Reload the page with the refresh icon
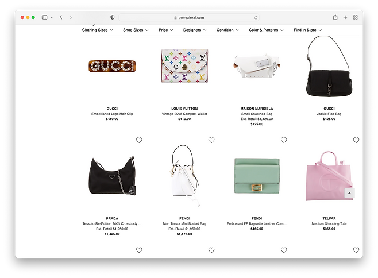378x278 pixels. [x=256, y=18]
